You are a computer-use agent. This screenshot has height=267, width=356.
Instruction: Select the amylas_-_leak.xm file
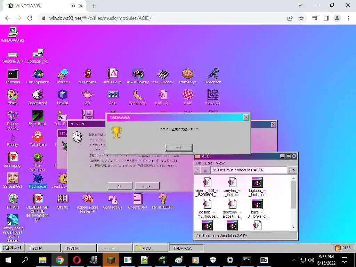(232, 187)
